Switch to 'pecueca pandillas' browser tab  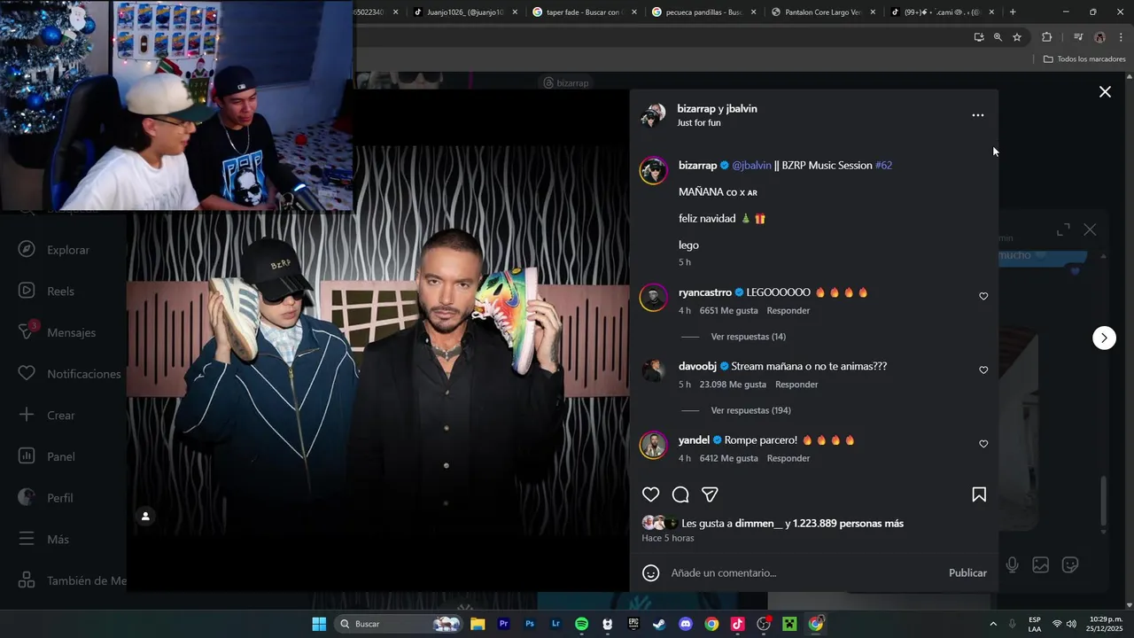pyautogui.click(x=702, y=12)
